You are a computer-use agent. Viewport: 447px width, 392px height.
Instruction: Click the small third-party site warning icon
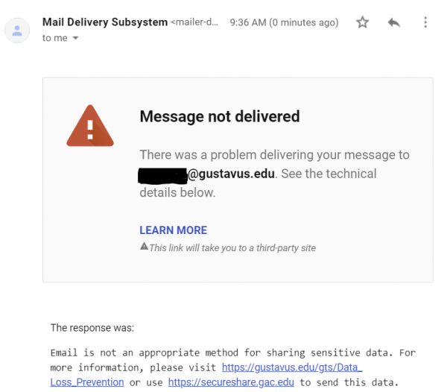tap(144, 246)
